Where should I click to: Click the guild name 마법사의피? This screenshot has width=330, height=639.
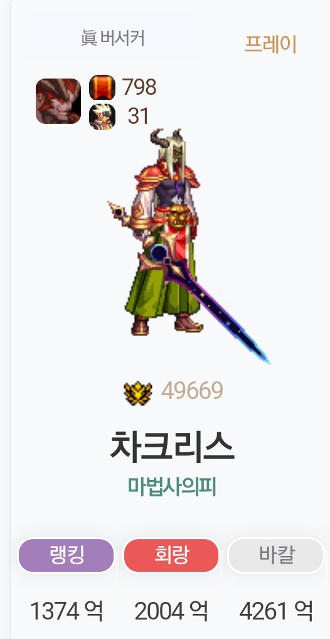[172, 486]
